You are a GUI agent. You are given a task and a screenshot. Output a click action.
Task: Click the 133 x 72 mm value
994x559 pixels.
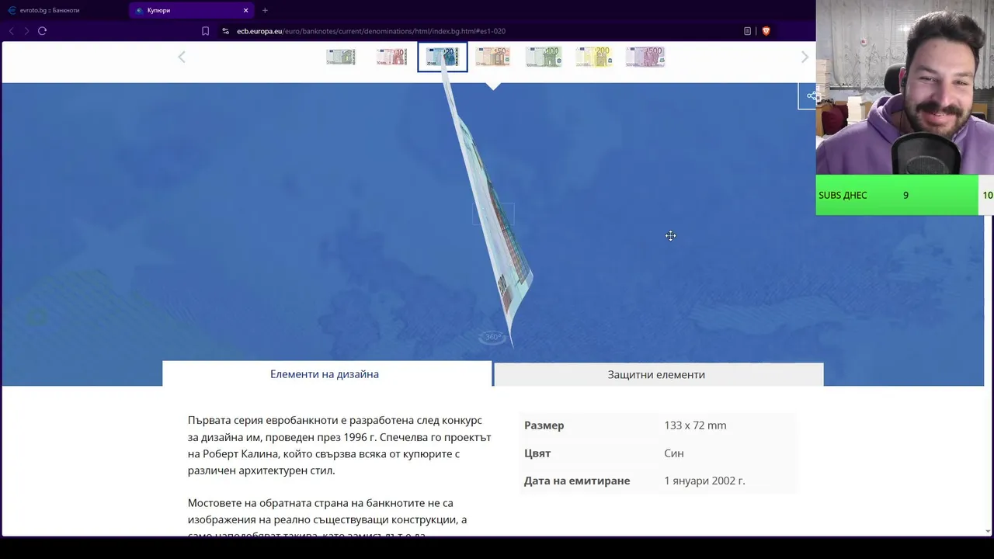click(x=695, y=425)
